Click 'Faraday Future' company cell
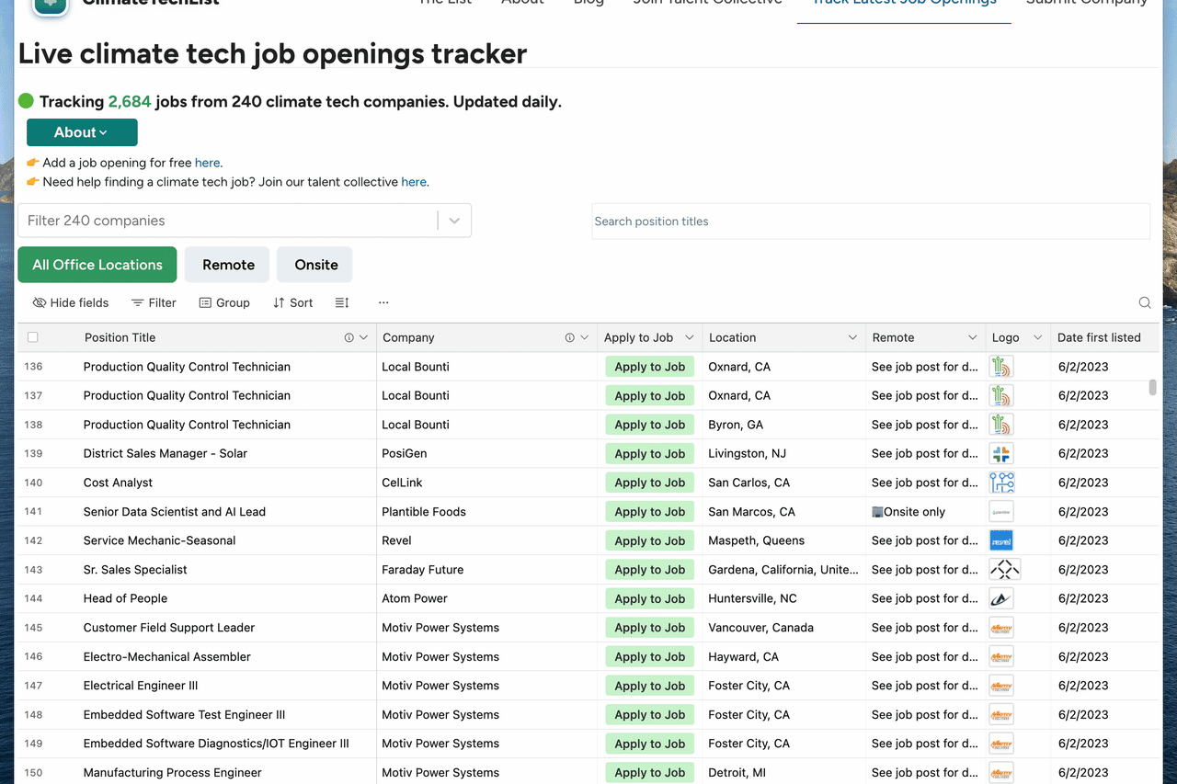1177x784 pixels. [486, 570]
